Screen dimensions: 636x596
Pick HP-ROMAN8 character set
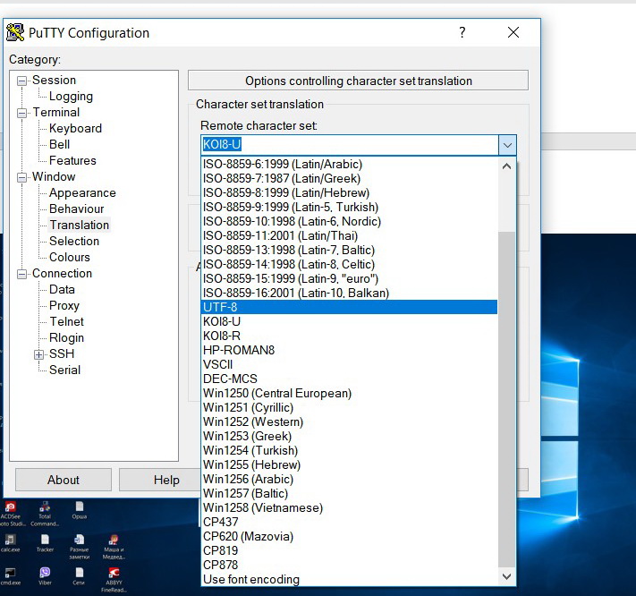tap(349, 350)
